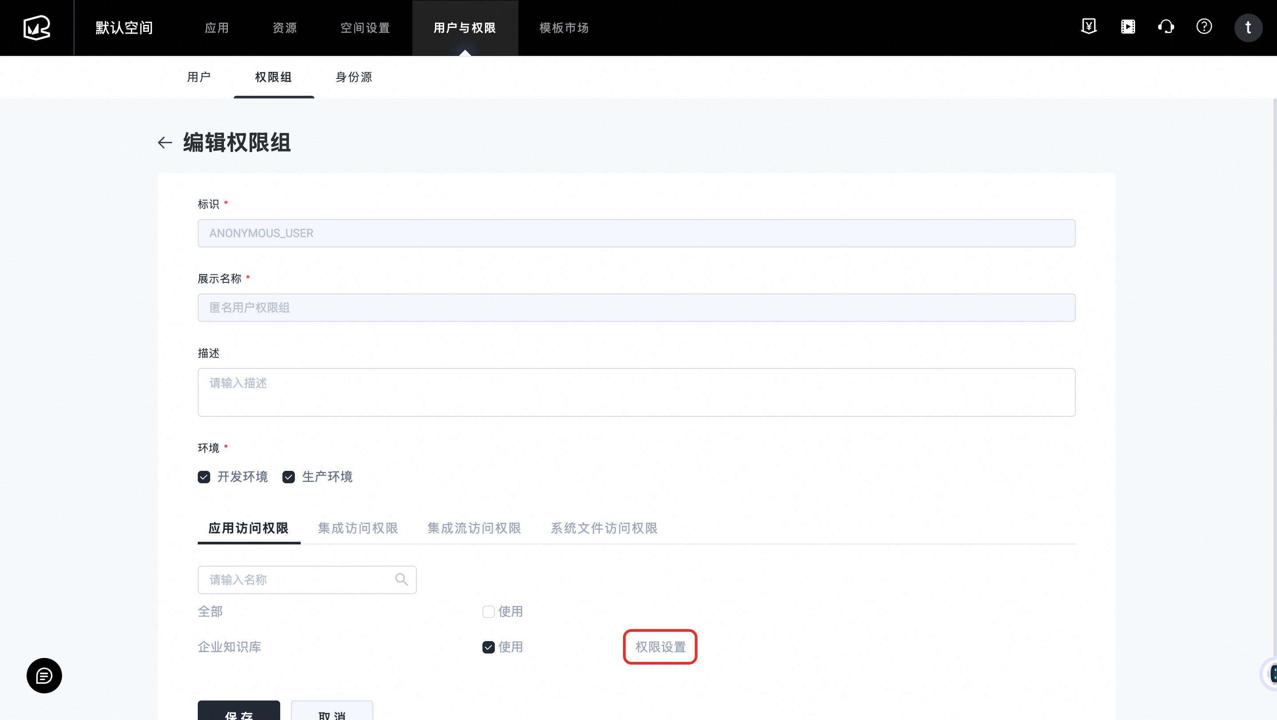Screen dimensions: 1277x720
Task: Click the 取消 button
Action: (x=332, y=712)
